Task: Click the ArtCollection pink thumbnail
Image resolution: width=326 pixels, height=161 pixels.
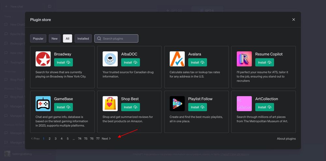Action: click(244, 103)
